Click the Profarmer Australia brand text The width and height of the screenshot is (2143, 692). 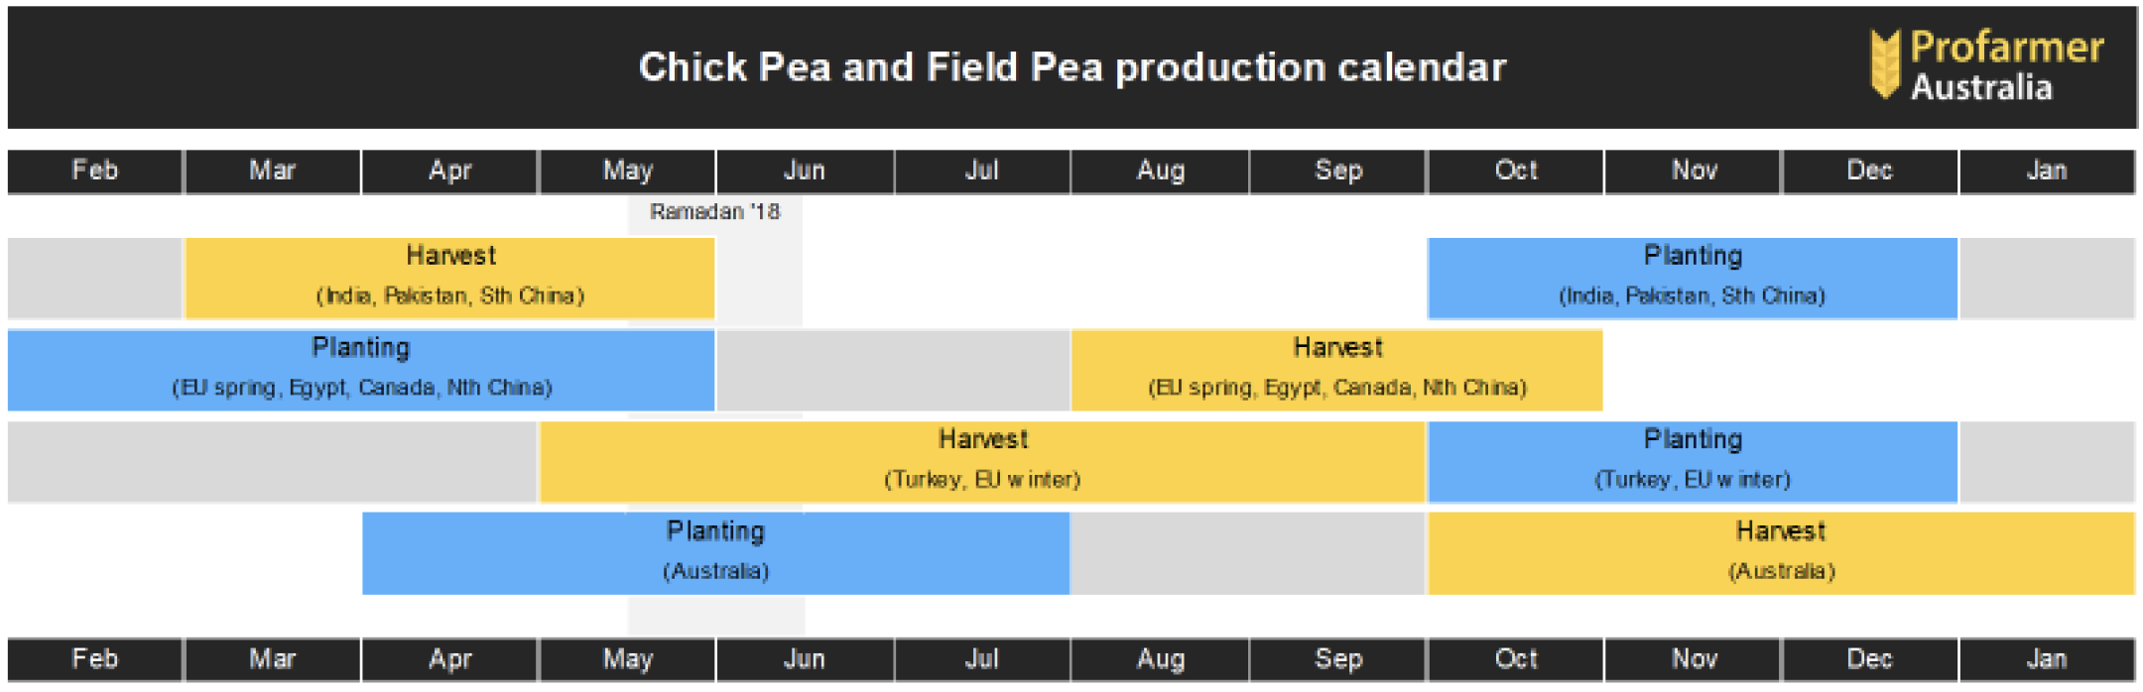[x=2006, y=66]
